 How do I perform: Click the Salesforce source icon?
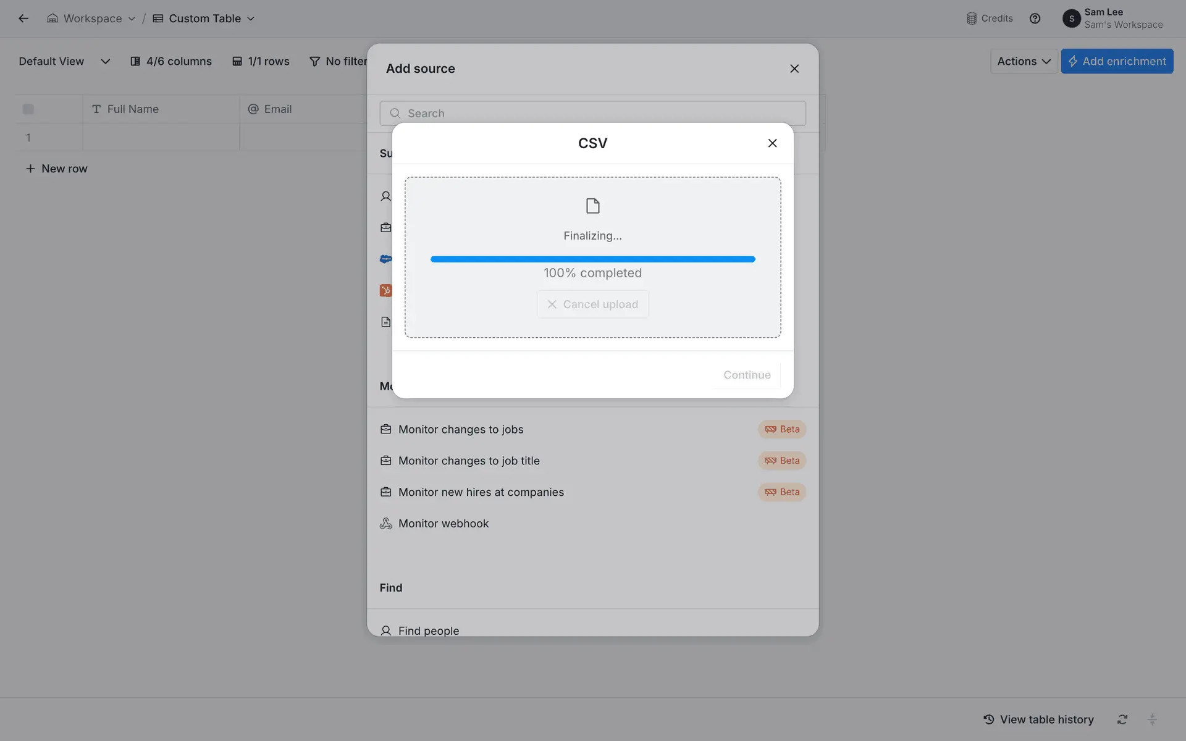(385, 259)
